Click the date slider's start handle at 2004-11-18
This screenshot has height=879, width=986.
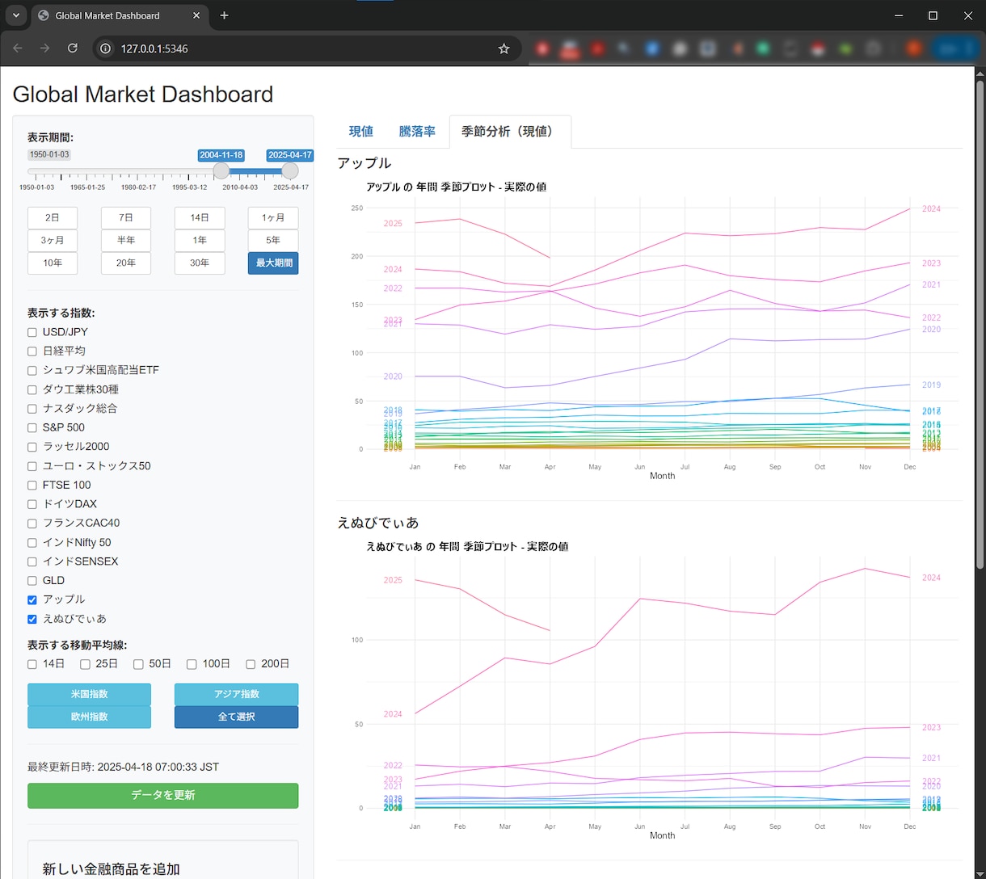[x=221, y=170]
